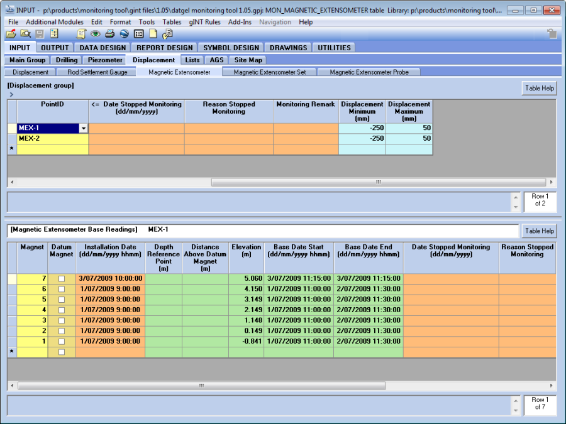Click the green eye preview icon

pos(95,34)
